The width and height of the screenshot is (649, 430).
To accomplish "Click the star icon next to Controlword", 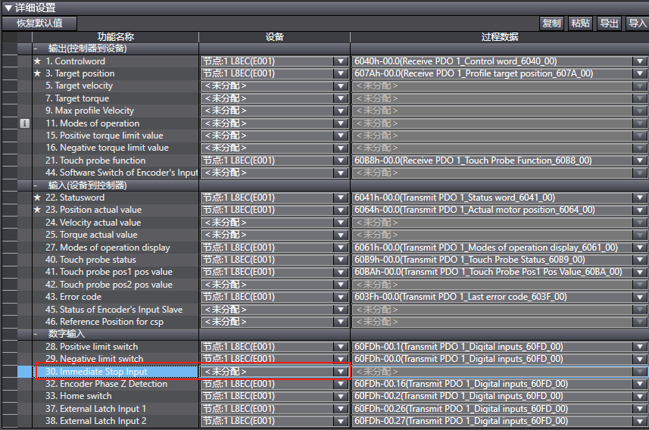I will pyautogui.click(x=37, y=61).
